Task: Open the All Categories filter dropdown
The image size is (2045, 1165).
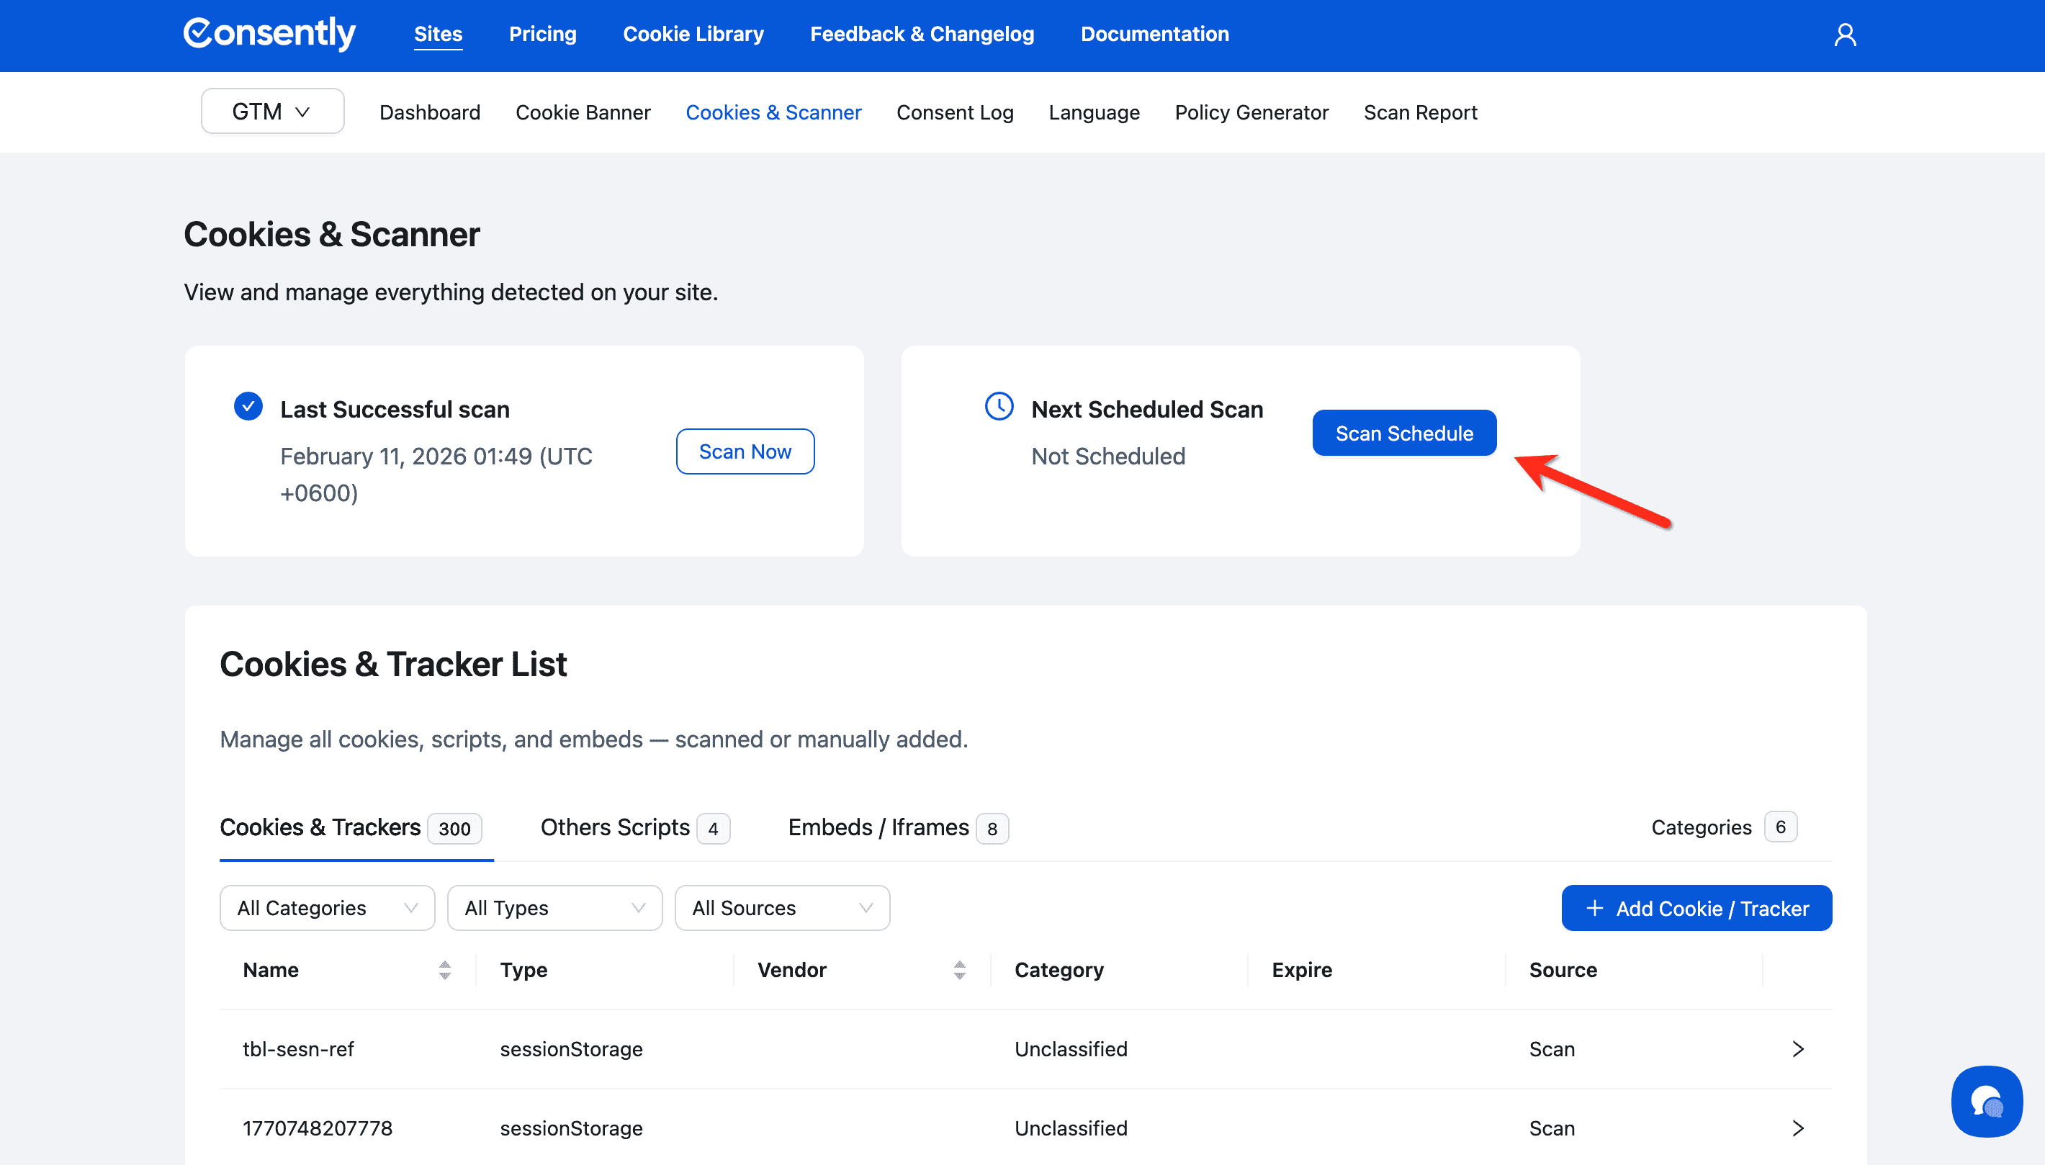Action: point(326,907)
